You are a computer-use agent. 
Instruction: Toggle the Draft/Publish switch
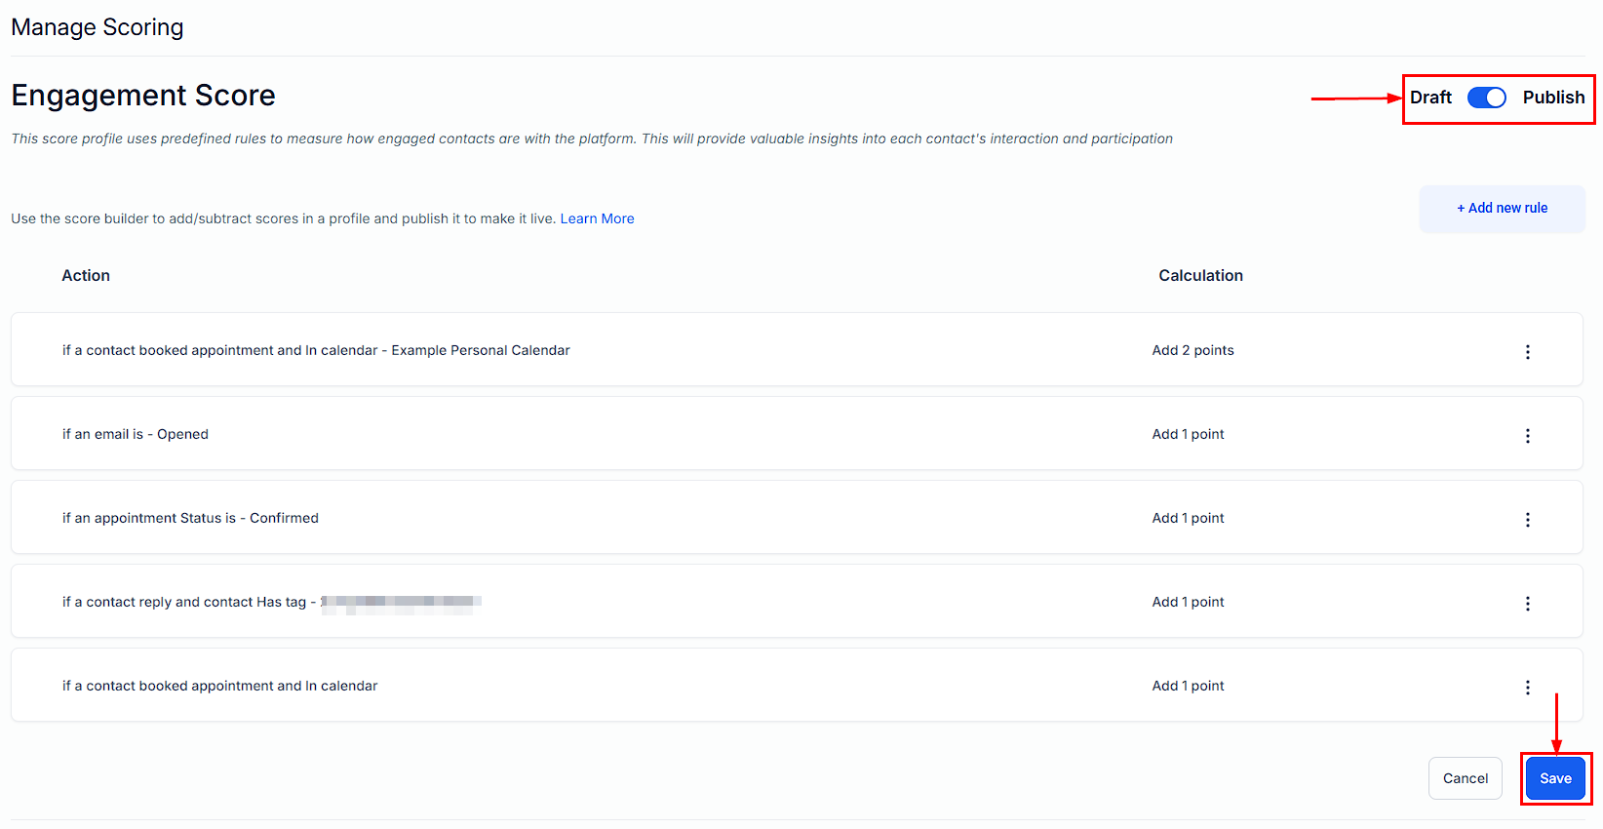tap(1486, 98)
